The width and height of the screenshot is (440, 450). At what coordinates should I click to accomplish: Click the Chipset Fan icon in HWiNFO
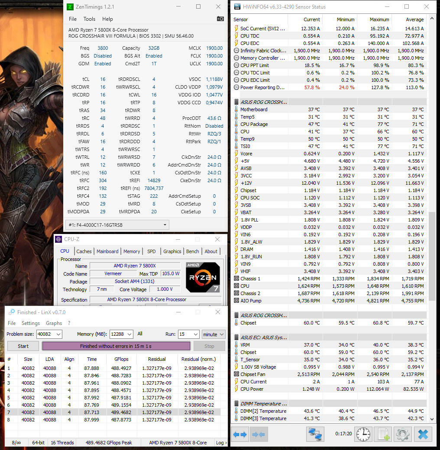click(236, 374)
